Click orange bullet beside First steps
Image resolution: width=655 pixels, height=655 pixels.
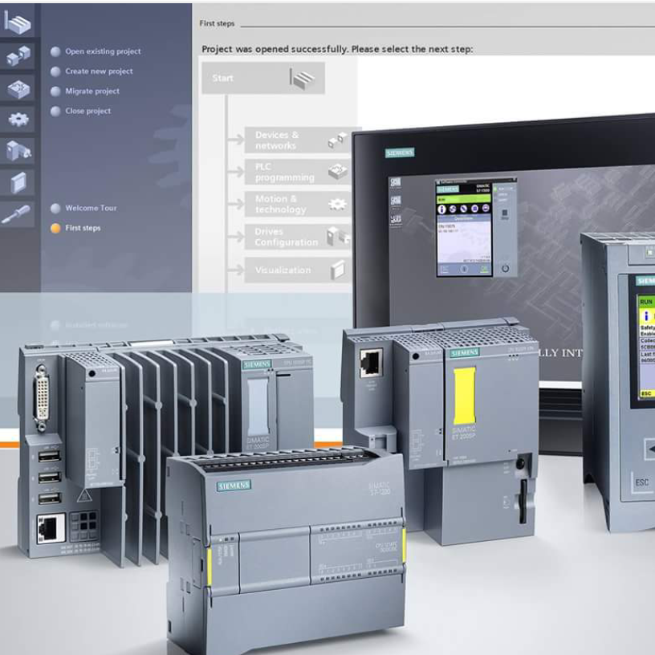tap(55, 228)
